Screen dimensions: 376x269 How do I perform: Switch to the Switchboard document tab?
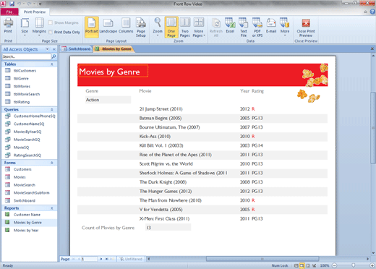coord(76,49)
